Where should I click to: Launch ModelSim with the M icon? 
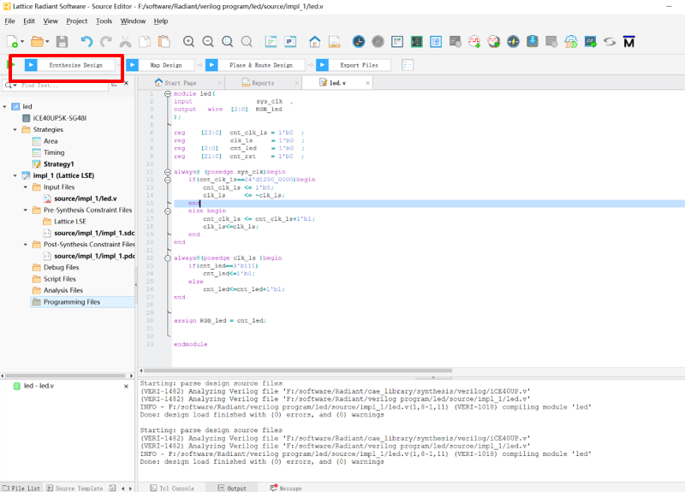(629, 42)
